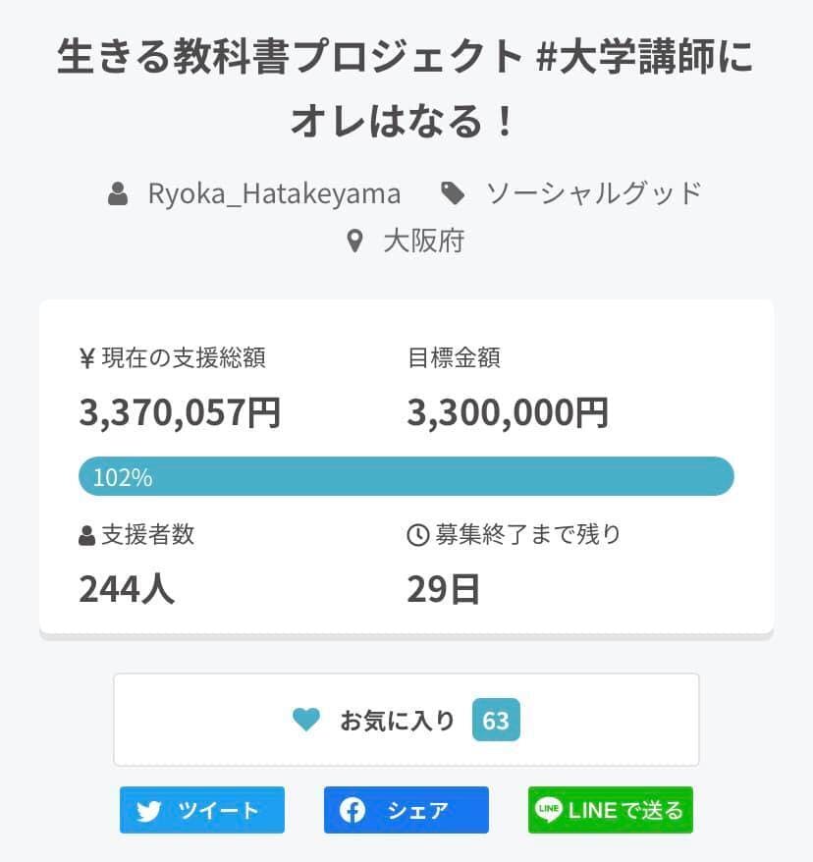The width and height of the screenshot is (813, 862).
Task: Open the Ryoka_Hatakeyama profile link
Action: tap(274, 193)
